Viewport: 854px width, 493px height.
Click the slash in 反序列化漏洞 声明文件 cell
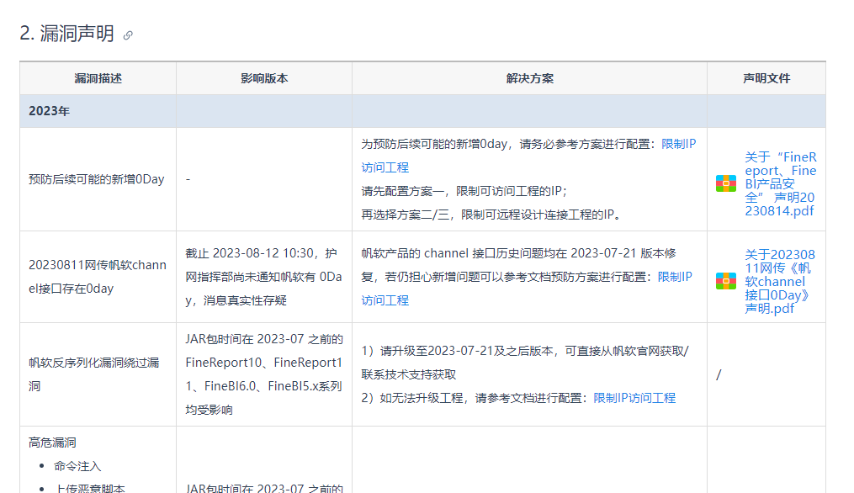(x=719, y=374)
